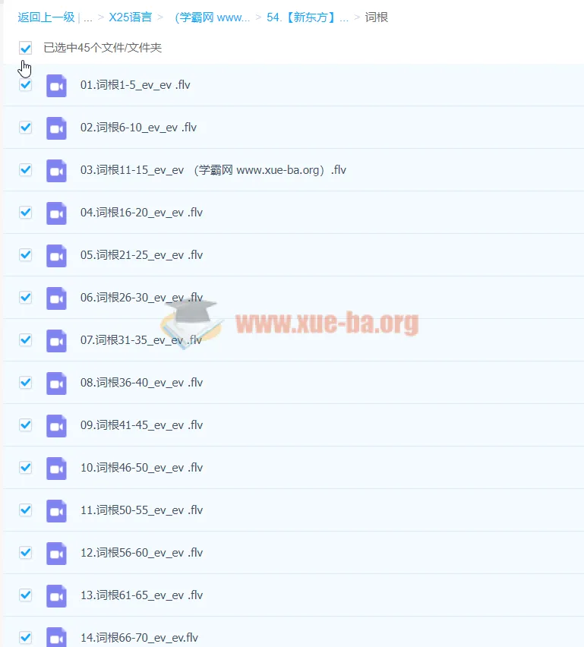Open the 54.【新东方】 breadcrumb folder

tap(308, 17)
